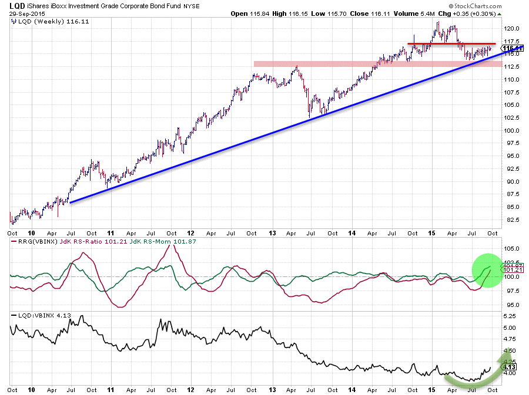529x395 pixels.
Task: Click the pink shaded support zone near 113
Action: pos(378,63)
